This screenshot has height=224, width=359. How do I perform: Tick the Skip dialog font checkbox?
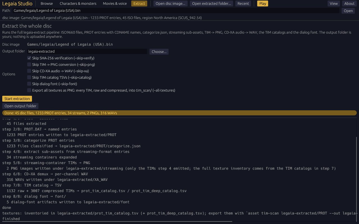[x=29, y=84]
